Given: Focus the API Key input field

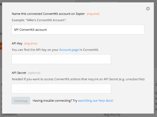Looking at the screenshot, I should coord(61,59).
